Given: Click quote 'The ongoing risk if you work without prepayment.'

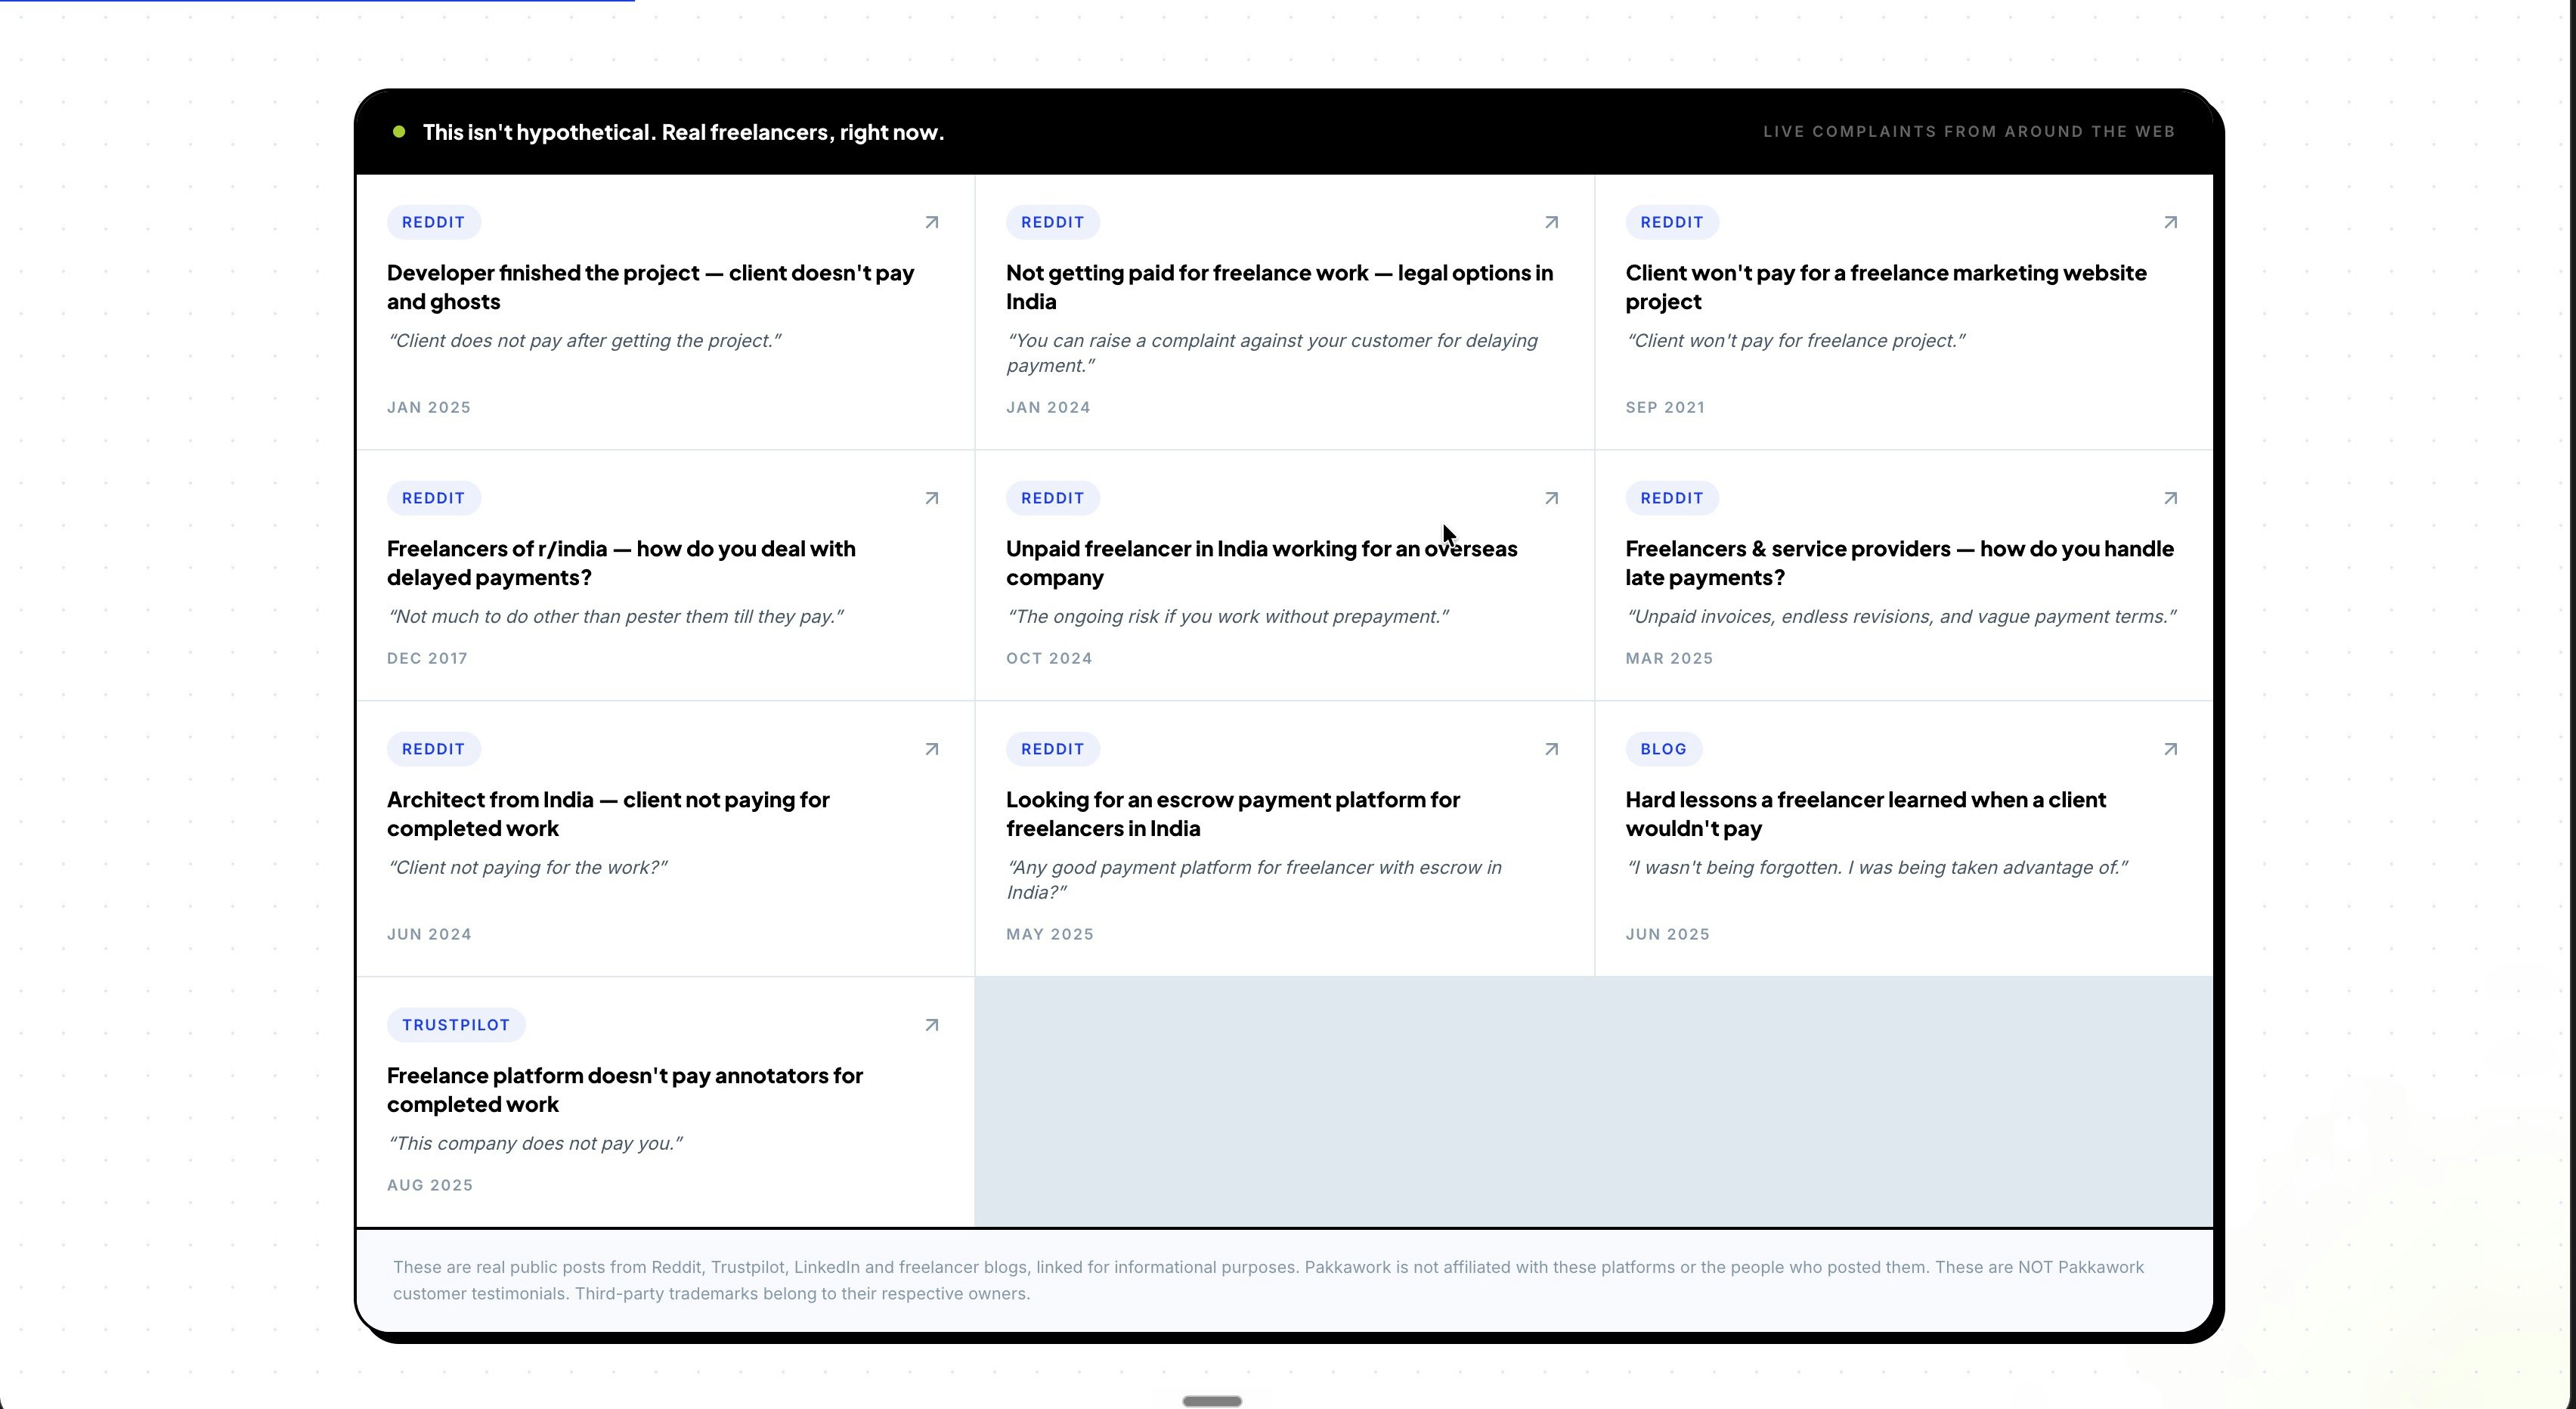Looking at the screenshot, I should (1227, 617).
